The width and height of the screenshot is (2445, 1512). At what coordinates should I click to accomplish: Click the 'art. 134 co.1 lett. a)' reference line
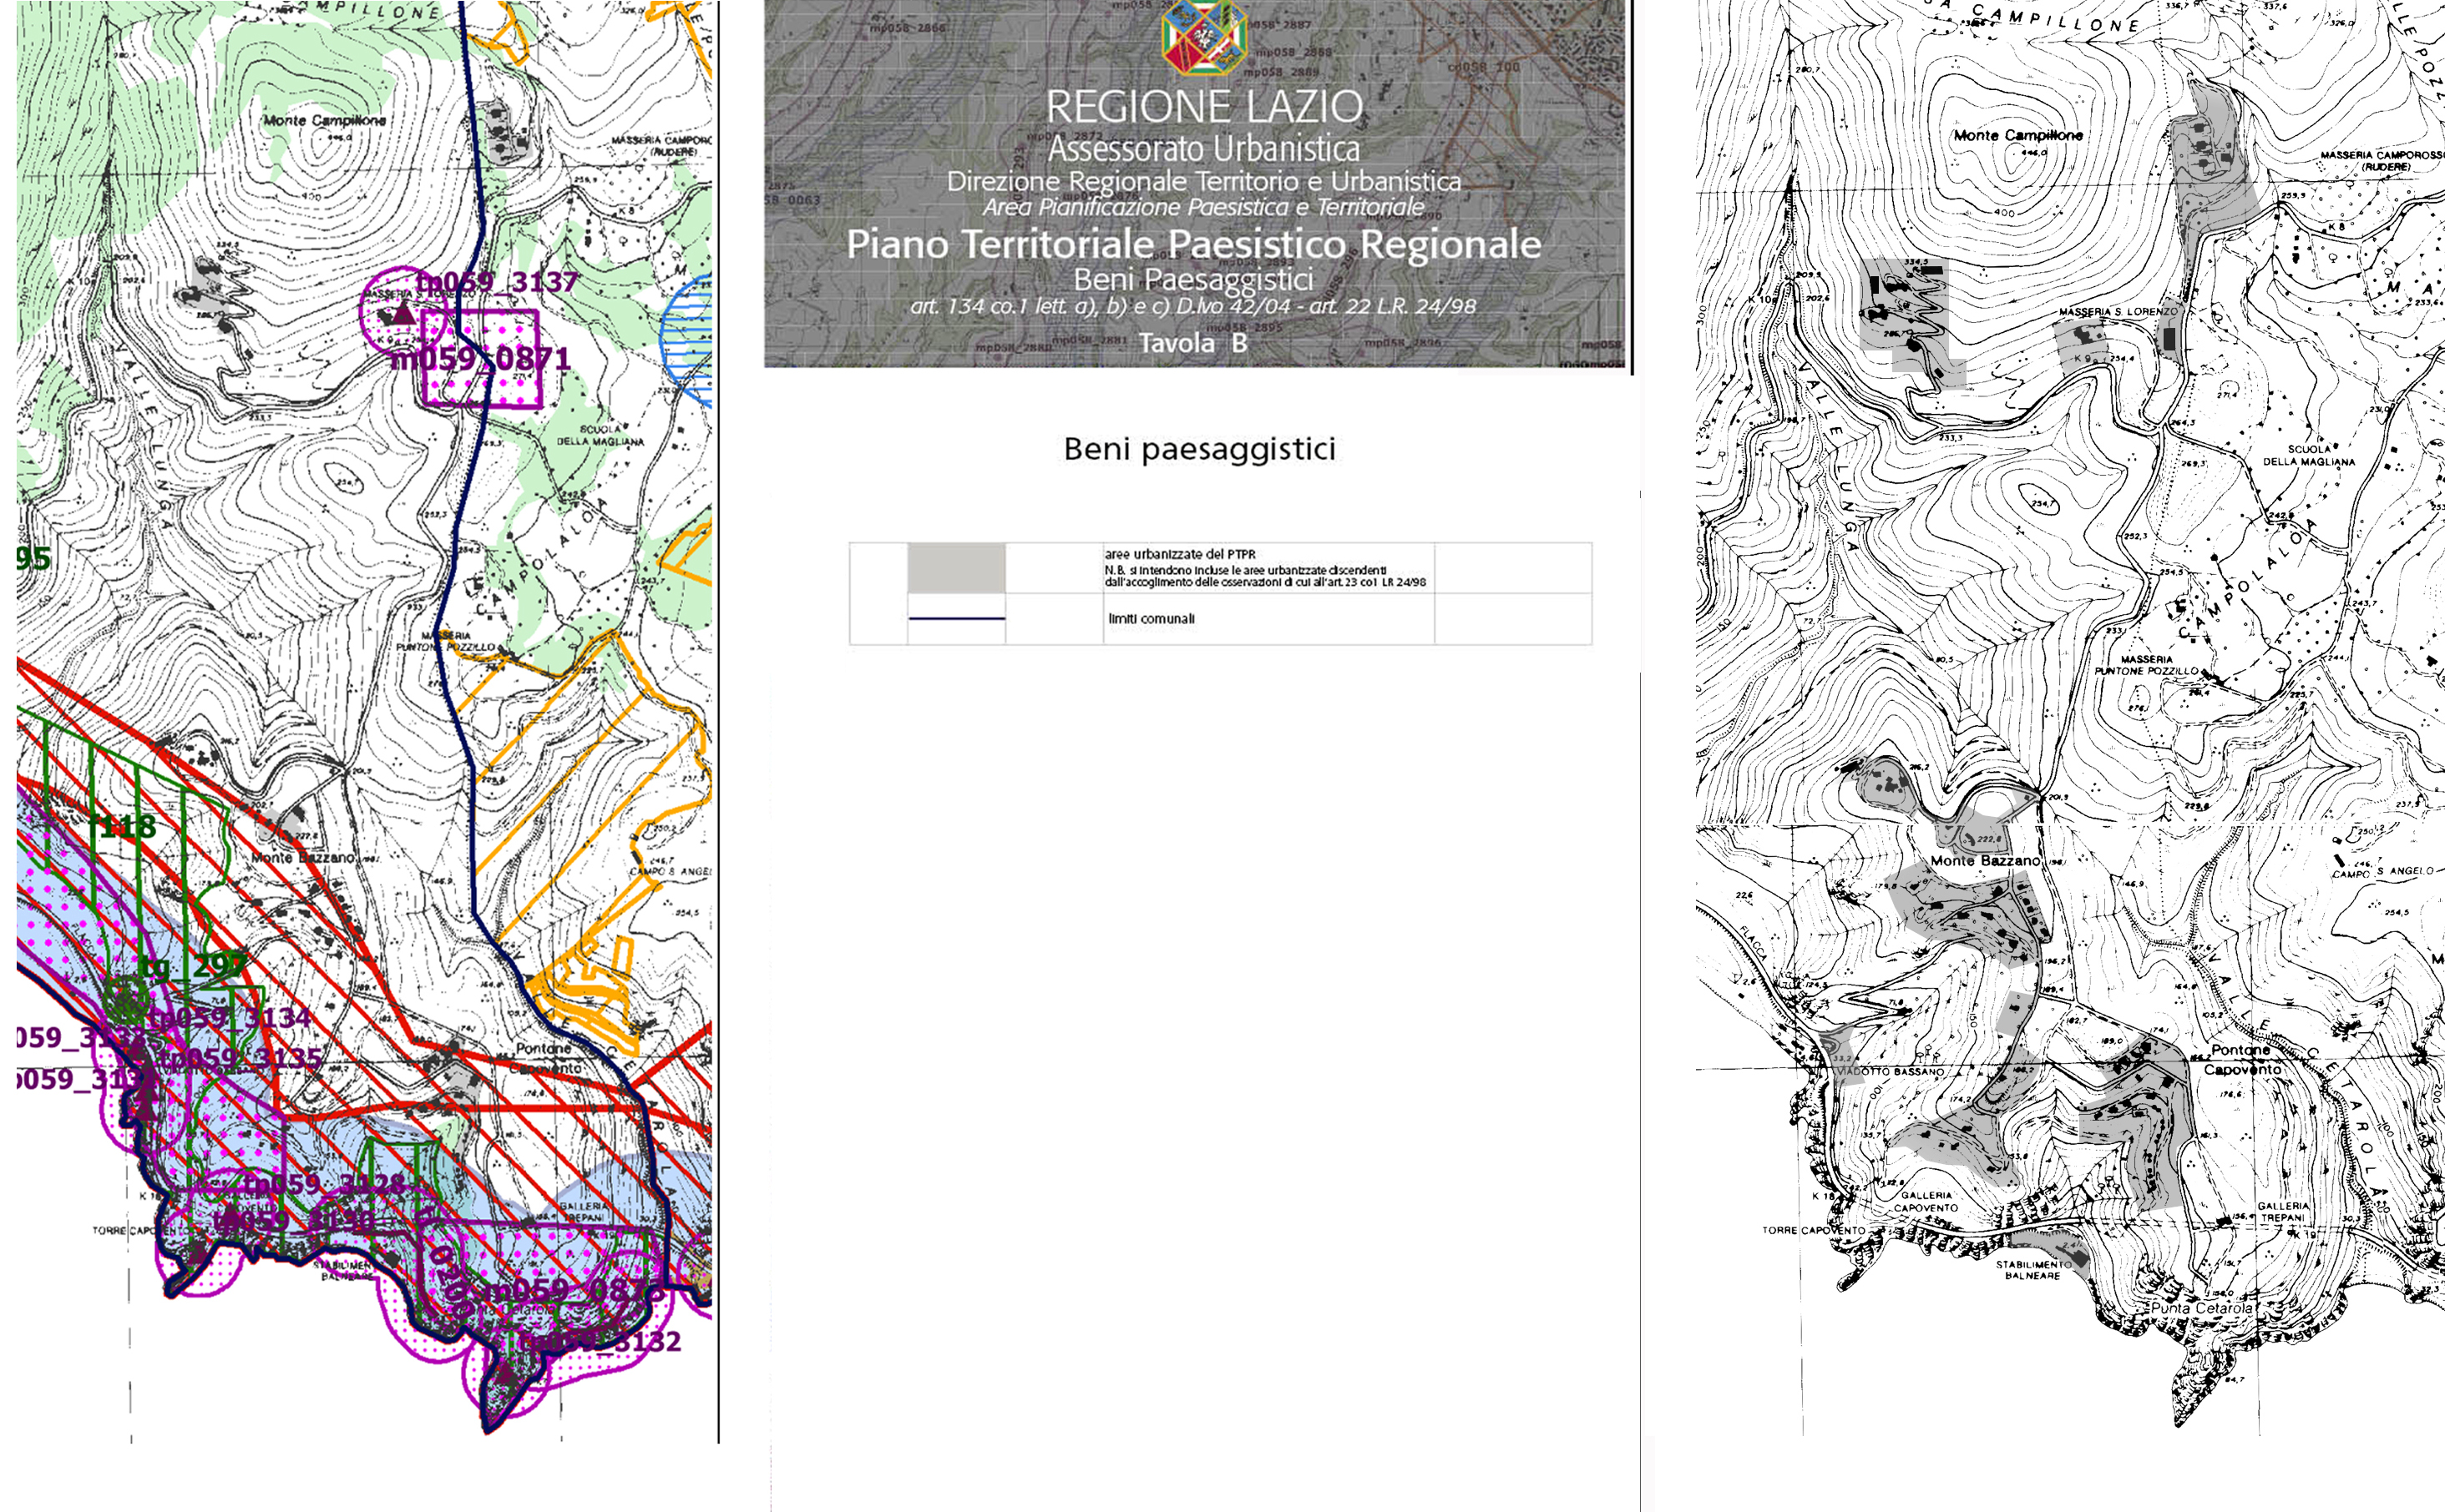coord(1192,306)
